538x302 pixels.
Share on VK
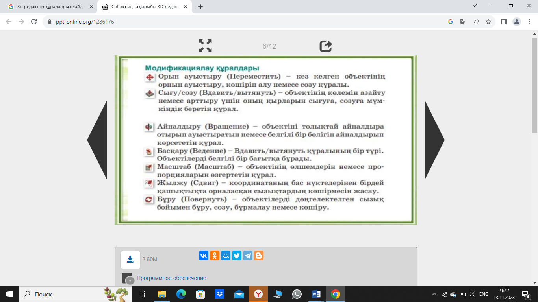coord(204,256)
